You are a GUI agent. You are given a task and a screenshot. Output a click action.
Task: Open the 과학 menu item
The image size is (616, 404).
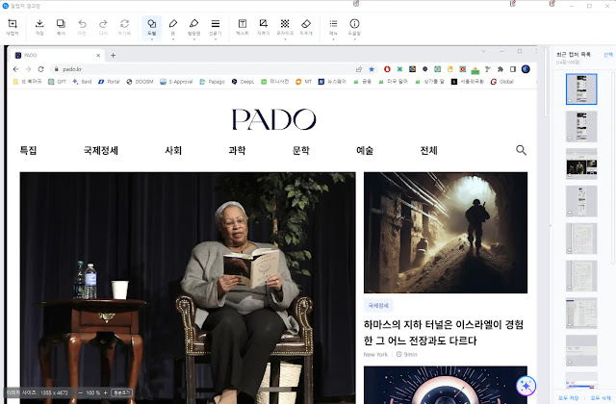pyautogui.click(x=237, y=150)
